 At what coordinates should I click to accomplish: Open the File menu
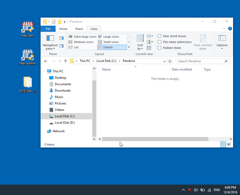[x=48, y=29]
